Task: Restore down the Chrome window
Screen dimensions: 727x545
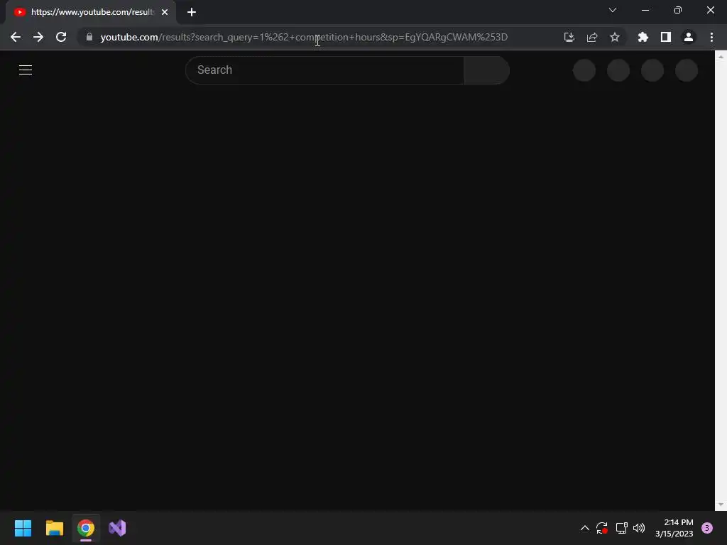Action: [x=678, y=10]
